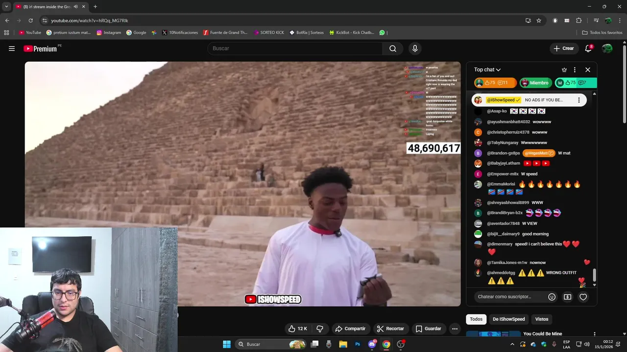
Task: Click the live chat scrollbar
Action: click(x=595, y=275)
